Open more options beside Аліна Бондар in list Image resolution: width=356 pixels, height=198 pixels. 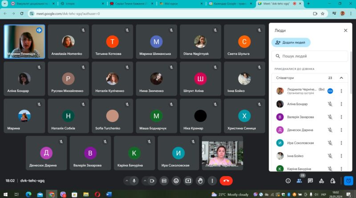pos(341,104)
